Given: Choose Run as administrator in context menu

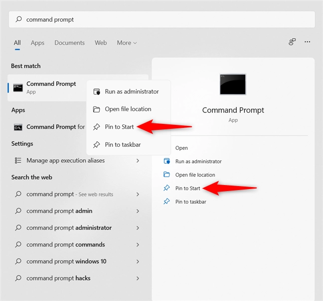Looking at the screenshot, I should pyautogui.click(x=129, y=92).
